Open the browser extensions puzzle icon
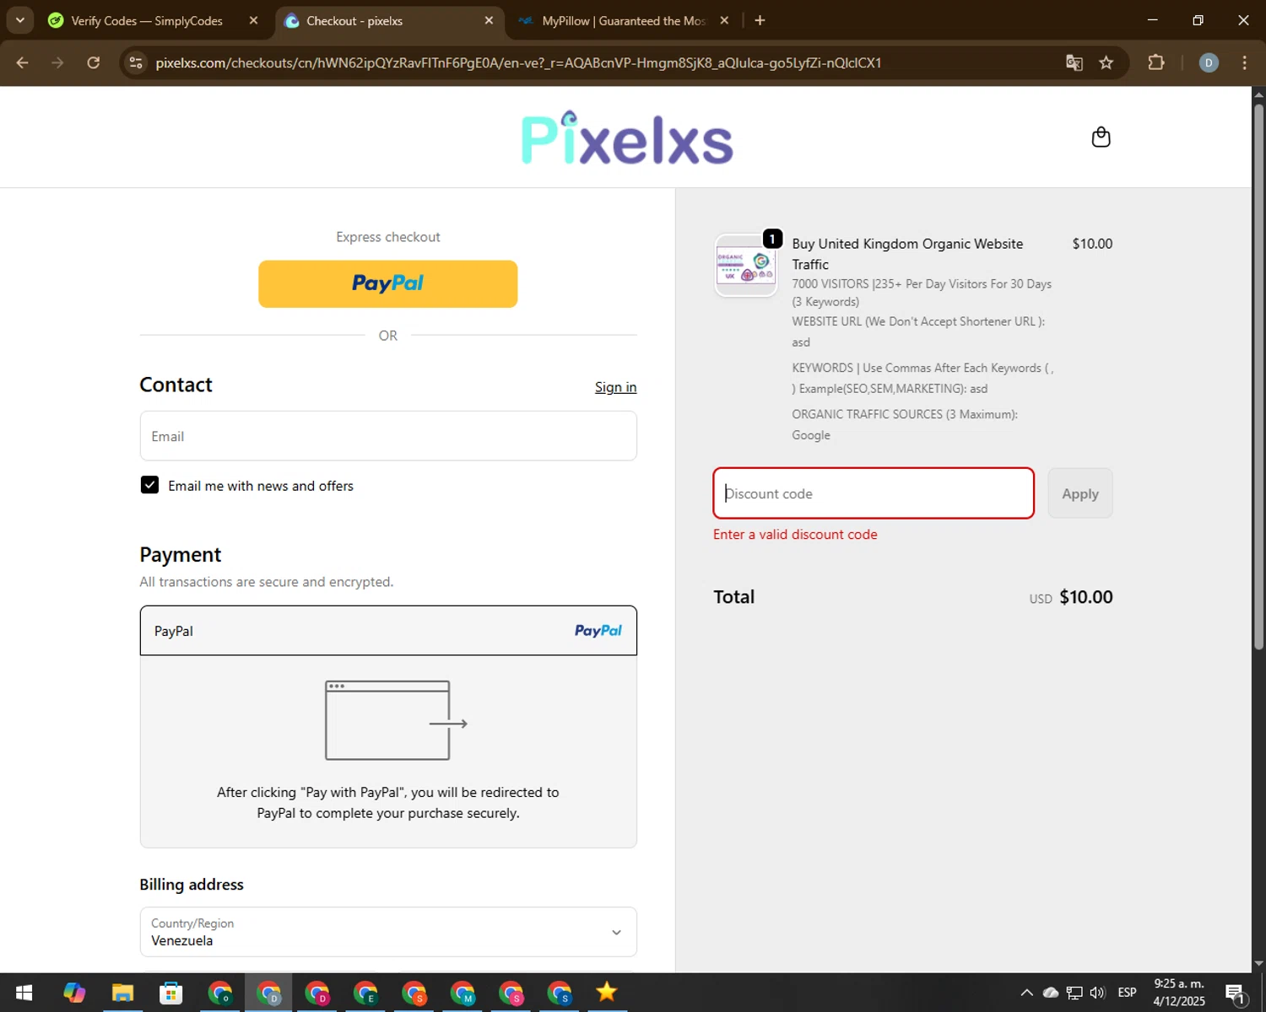 (x=1156, y=62)
